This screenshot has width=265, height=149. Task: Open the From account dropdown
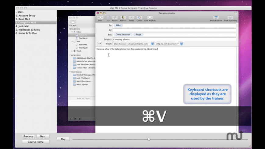133,44
